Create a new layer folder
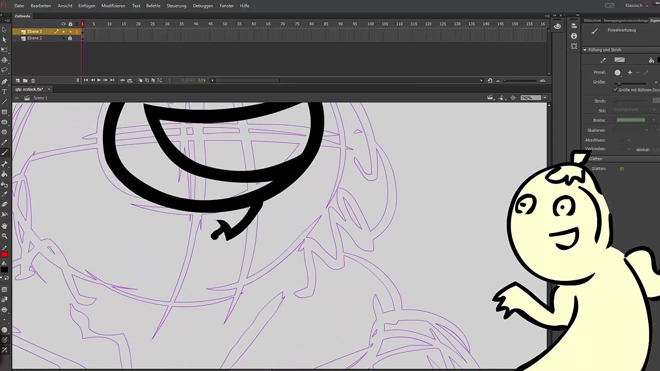The width and height of the screenshot is (660, 371). [25, 80]
